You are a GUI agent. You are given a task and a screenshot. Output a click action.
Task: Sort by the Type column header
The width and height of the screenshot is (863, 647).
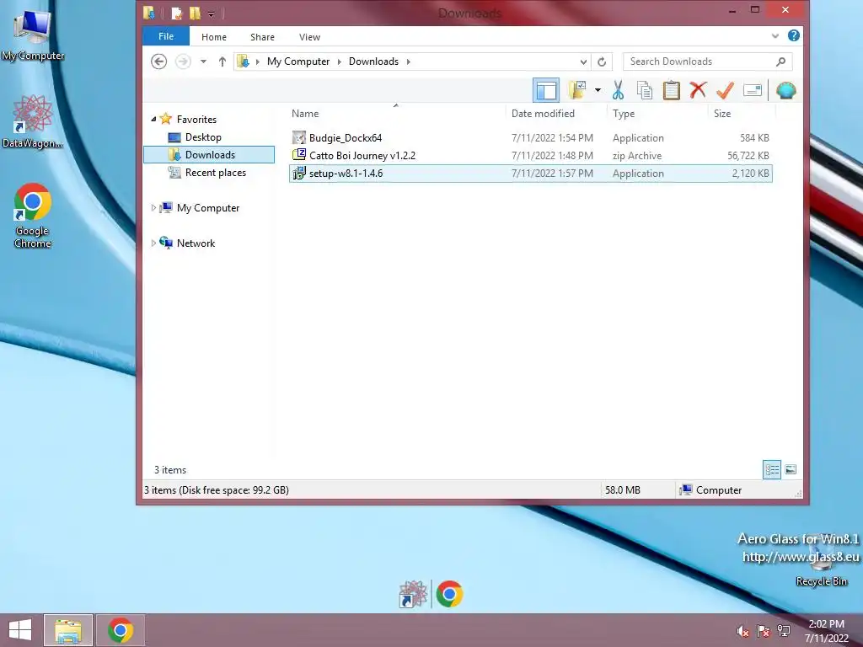pyautogui.click(x=624, y=114)
